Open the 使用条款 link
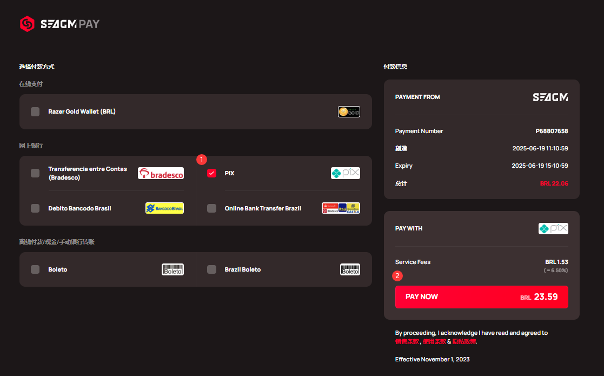 click(x=434, y=341)
